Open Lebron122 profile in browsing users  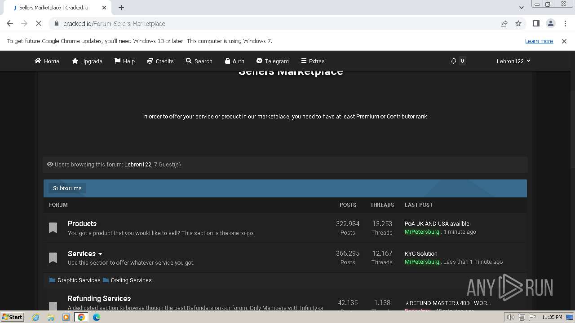(137, 165)
